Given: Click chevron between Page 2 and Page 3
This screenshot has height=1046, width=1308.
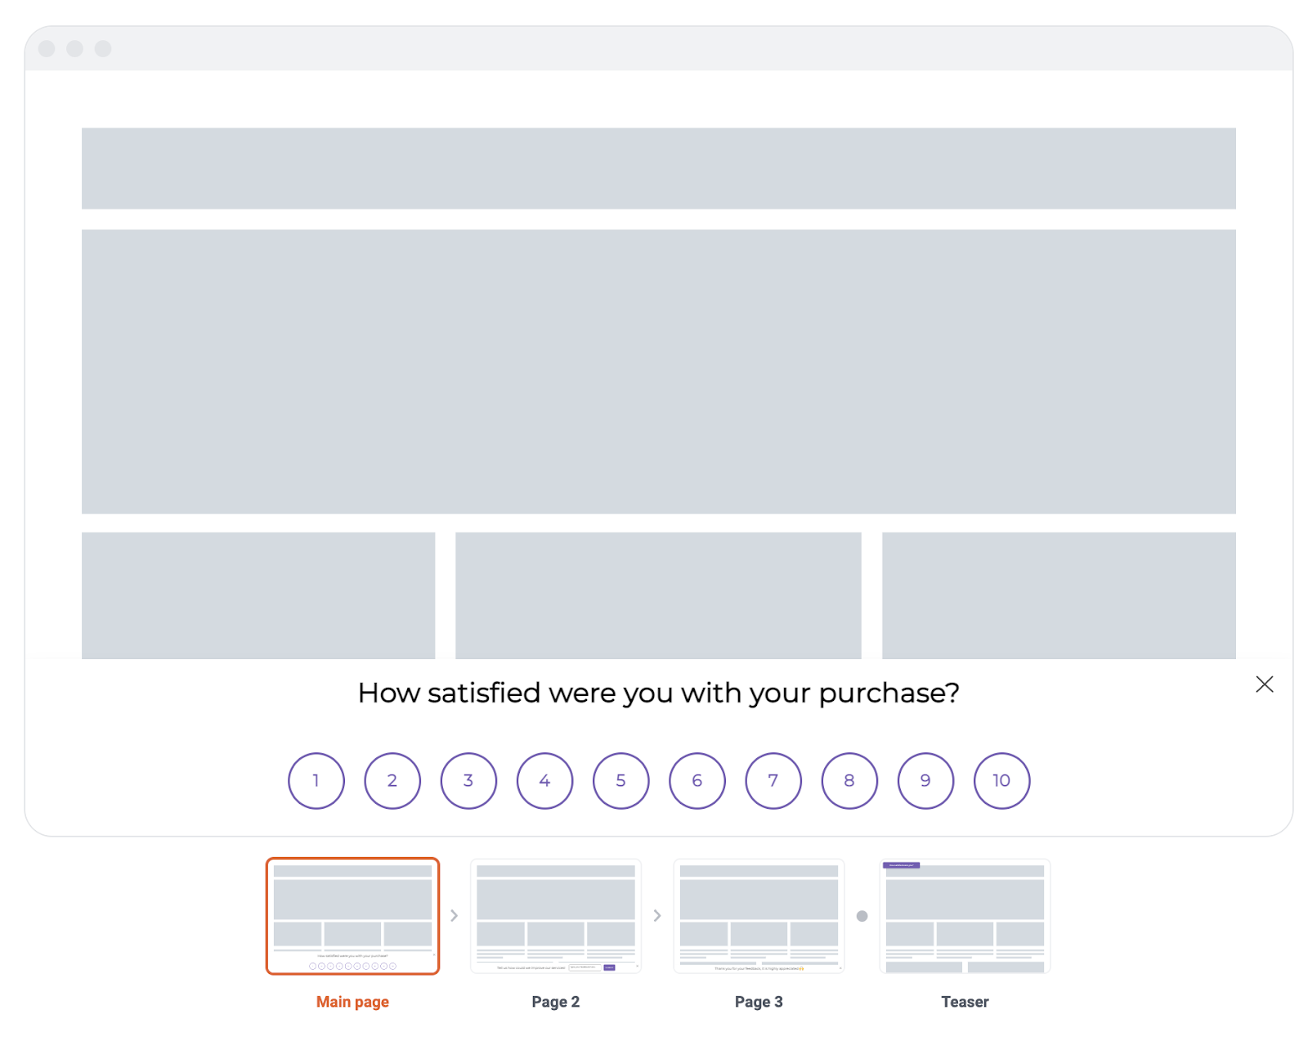Looking at the screenshot, I should (657, 916).
